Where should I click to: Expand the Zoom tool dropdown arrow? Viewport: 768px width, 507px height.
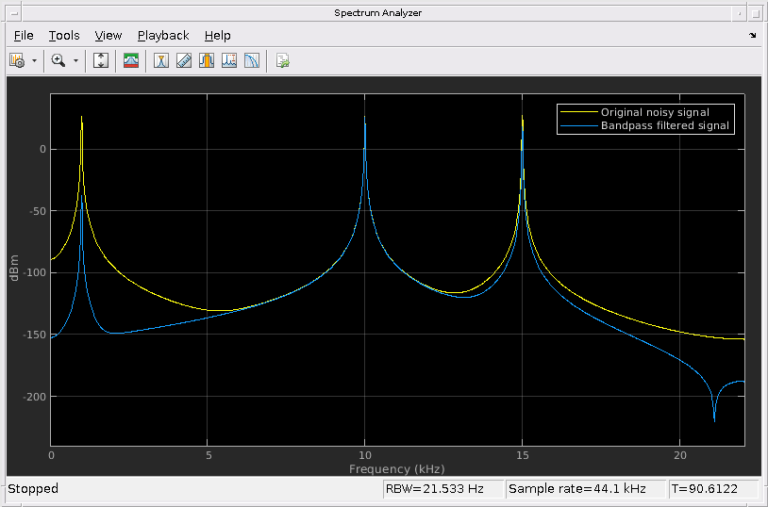[75, 61]
